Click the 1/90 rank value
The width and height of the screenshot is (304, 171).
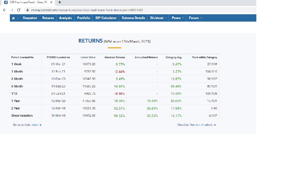(214, 108)
